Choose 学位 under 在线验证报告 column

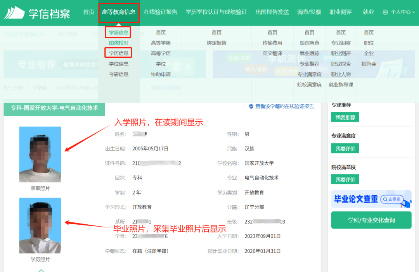pyautogui.click(x=161, y=64)
